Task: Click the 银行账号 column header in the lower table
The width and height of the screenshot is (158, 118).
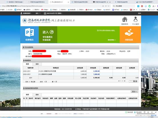Action: pos(38,98)
